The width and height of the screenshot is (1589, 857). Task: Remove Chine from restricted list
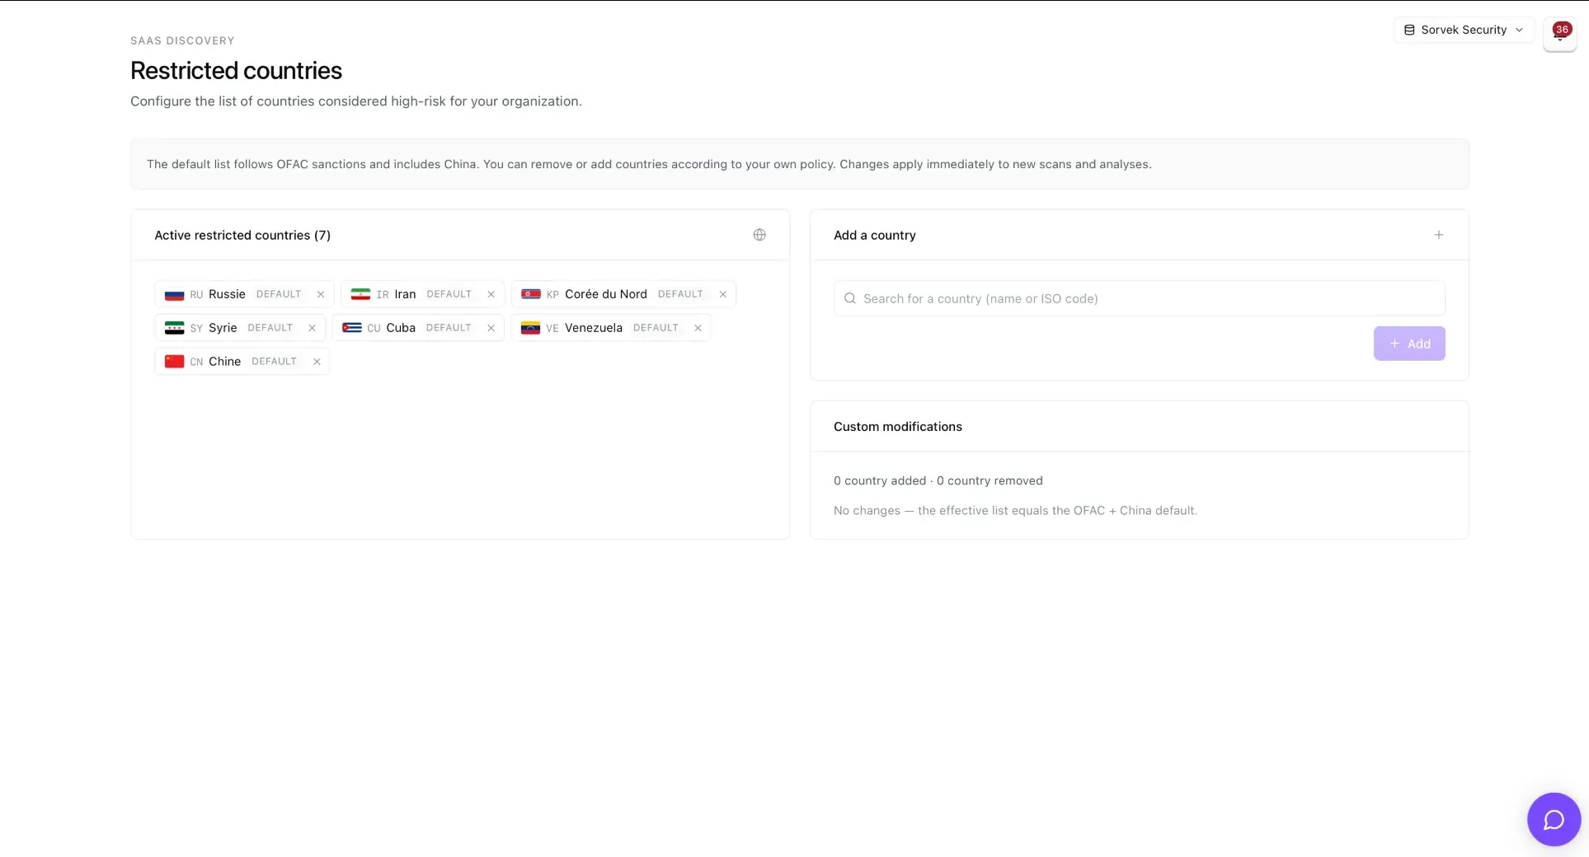pos(317,362)
